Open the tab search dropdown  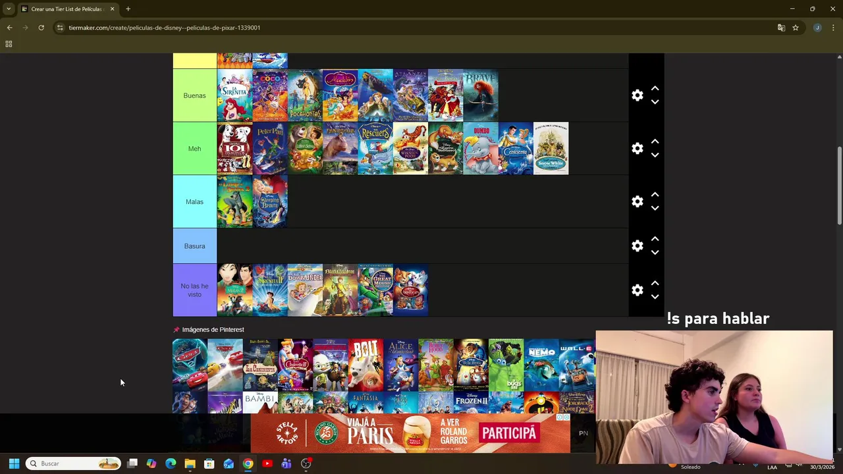coord(9,9)
